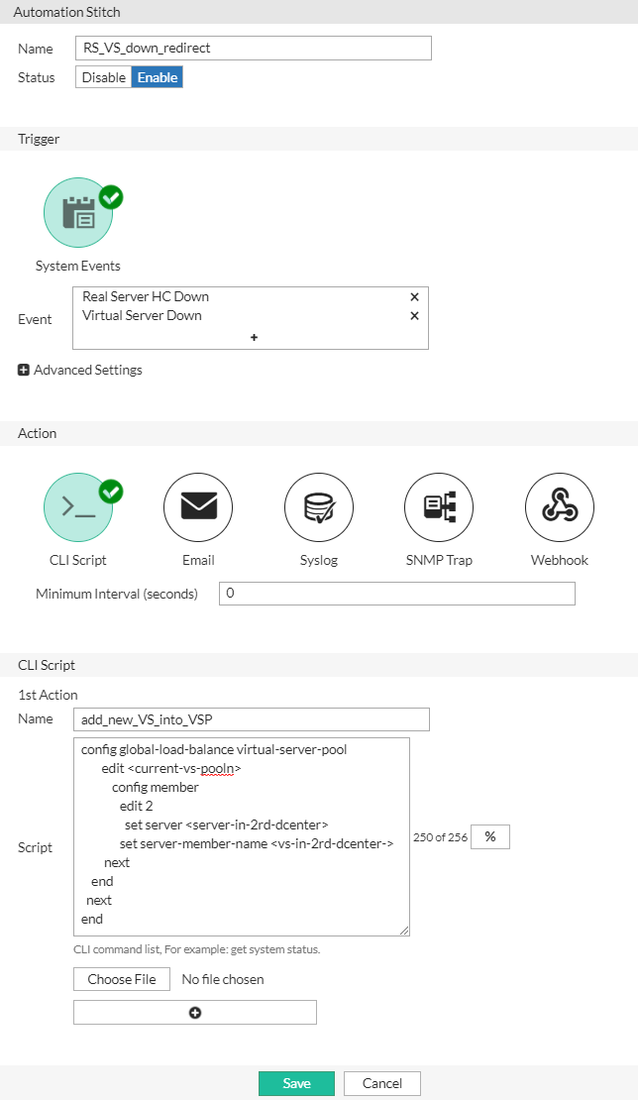Click the RS_VS_down_redirect name field

253,48
